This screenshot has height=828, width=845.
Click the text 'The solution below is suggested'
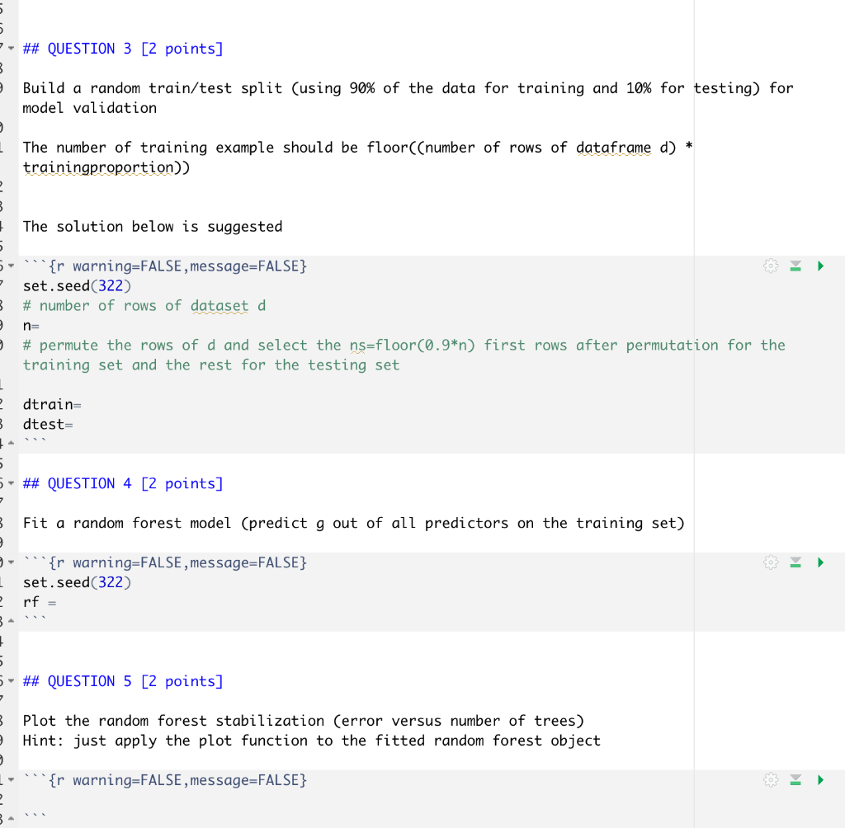tap(153, 226)
